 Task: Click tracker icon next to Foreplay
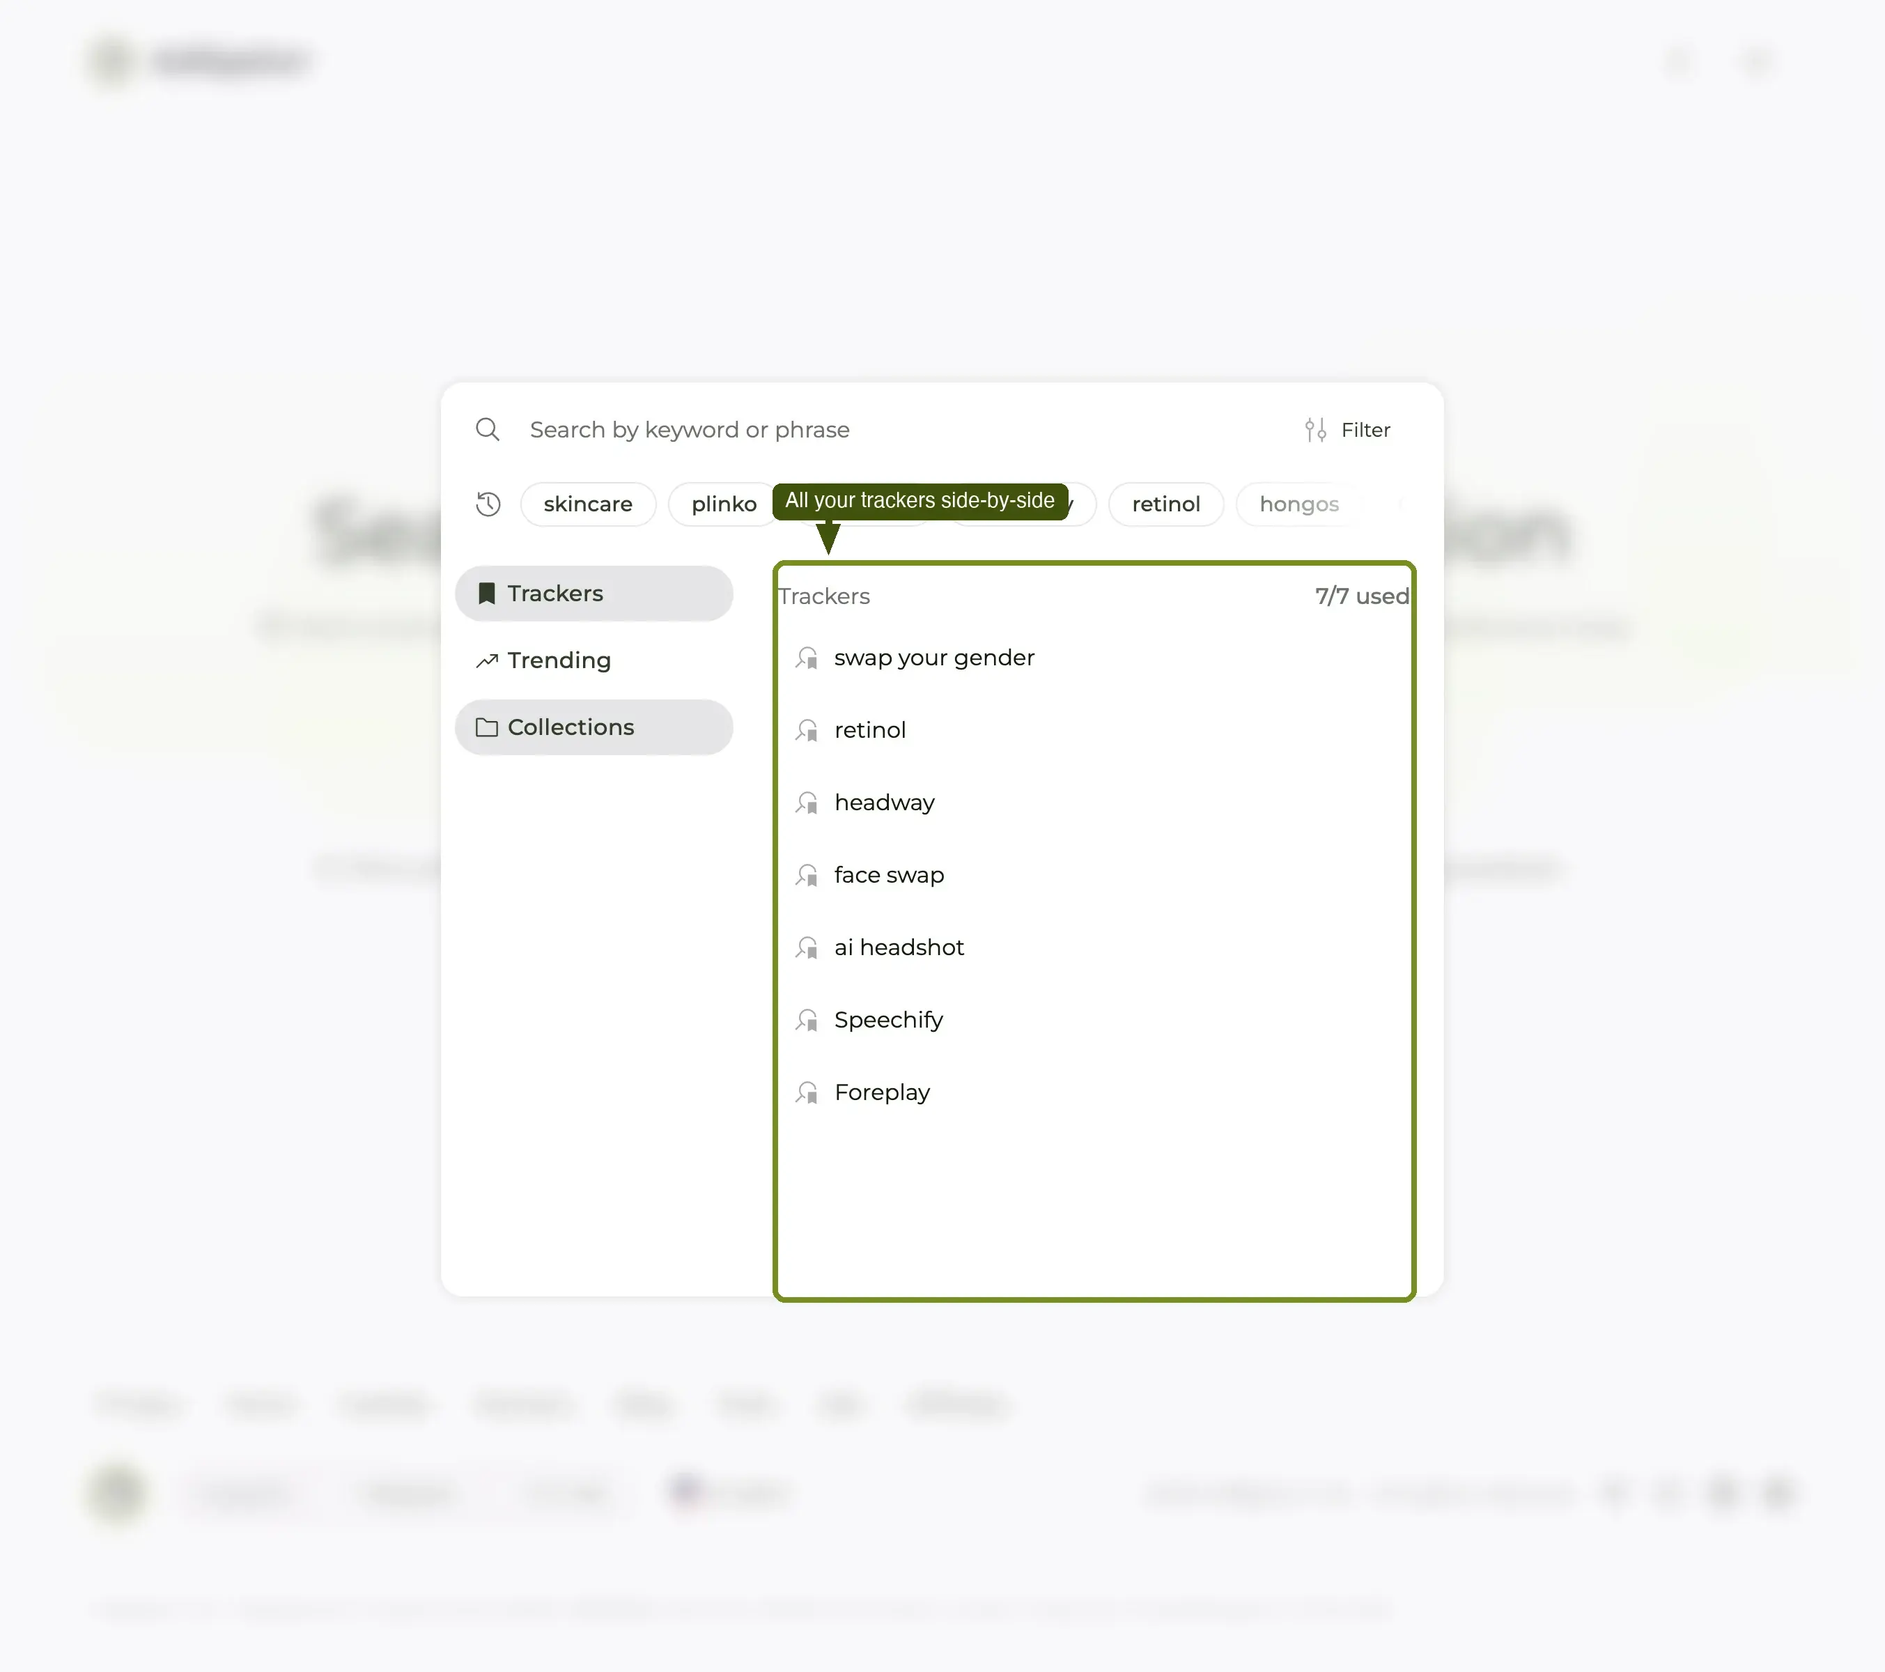pos(807,1092)
